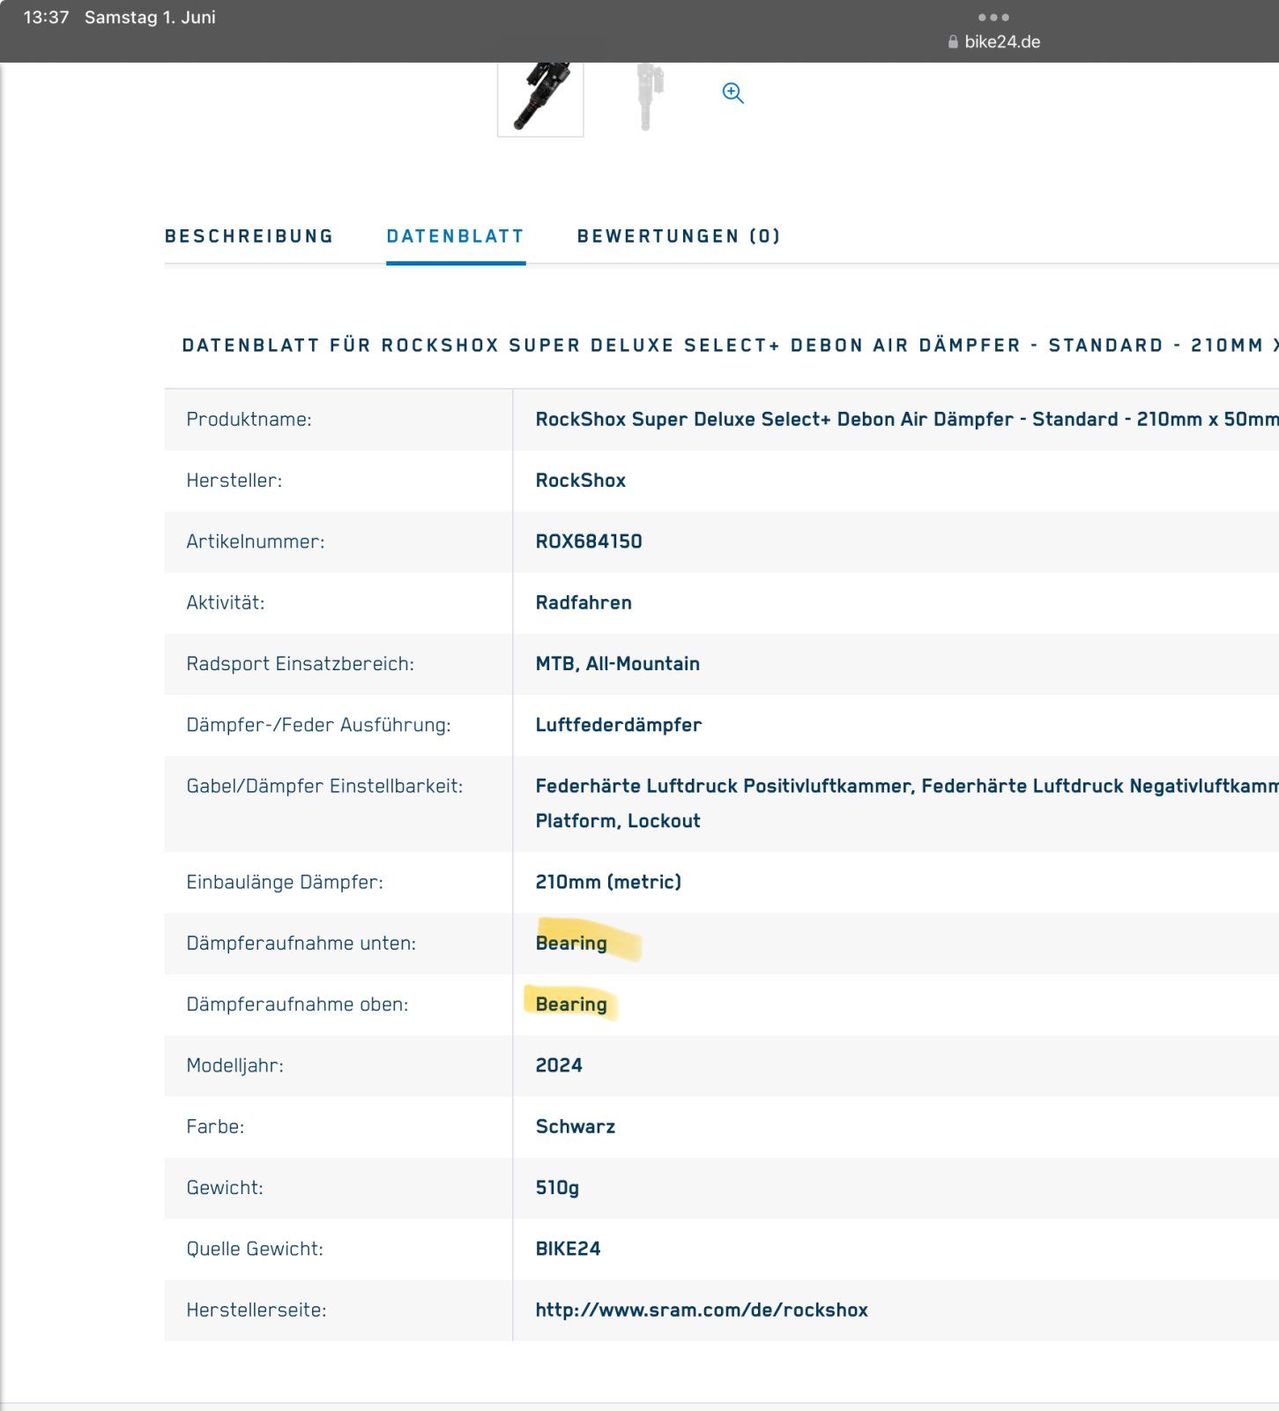Click the RockShox Hersteller value
The image size is (1279, 1411).
click(580, 481)
